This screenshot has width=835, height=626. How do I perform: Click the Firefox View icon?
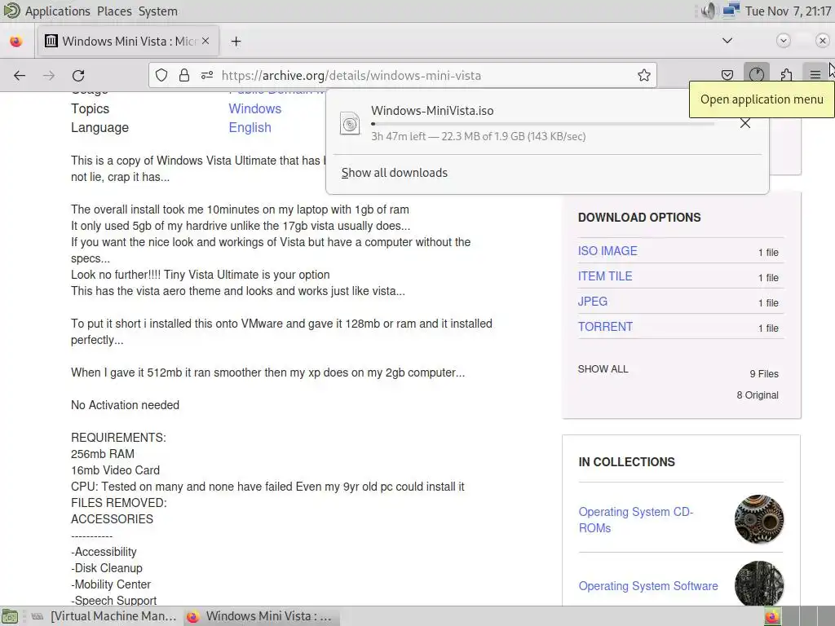point(16,41)
